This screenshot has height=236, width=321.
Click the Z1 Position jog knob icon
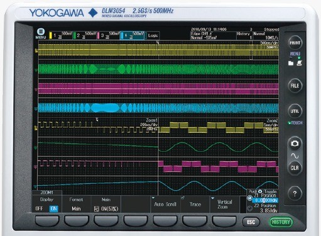249,198
